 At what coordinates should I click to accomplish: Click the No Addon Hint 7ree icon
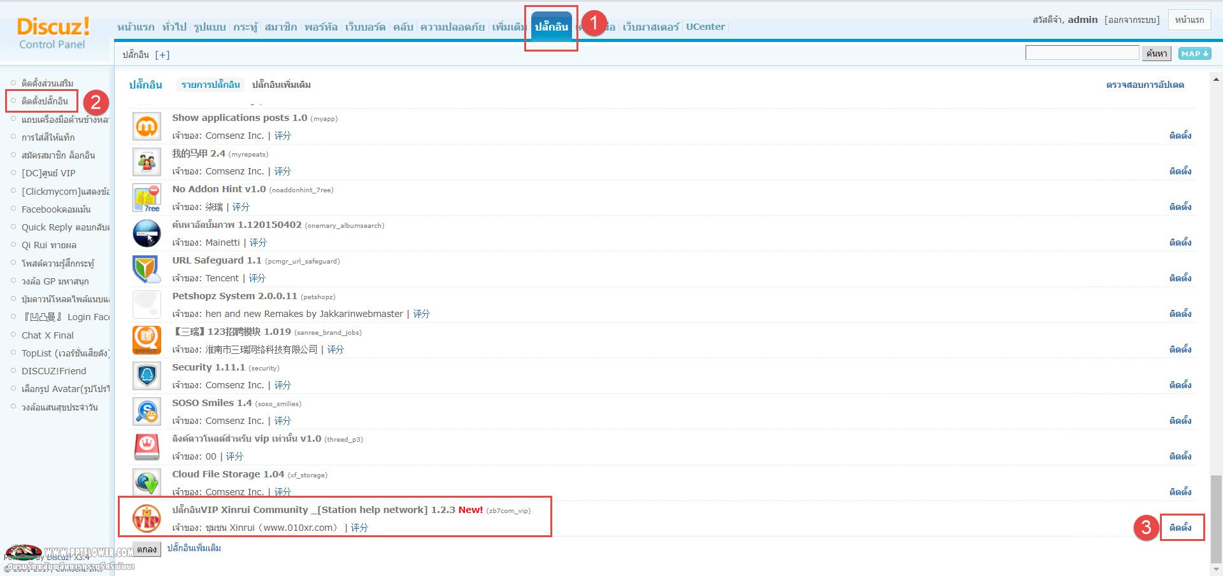click(x=147, y=197)
